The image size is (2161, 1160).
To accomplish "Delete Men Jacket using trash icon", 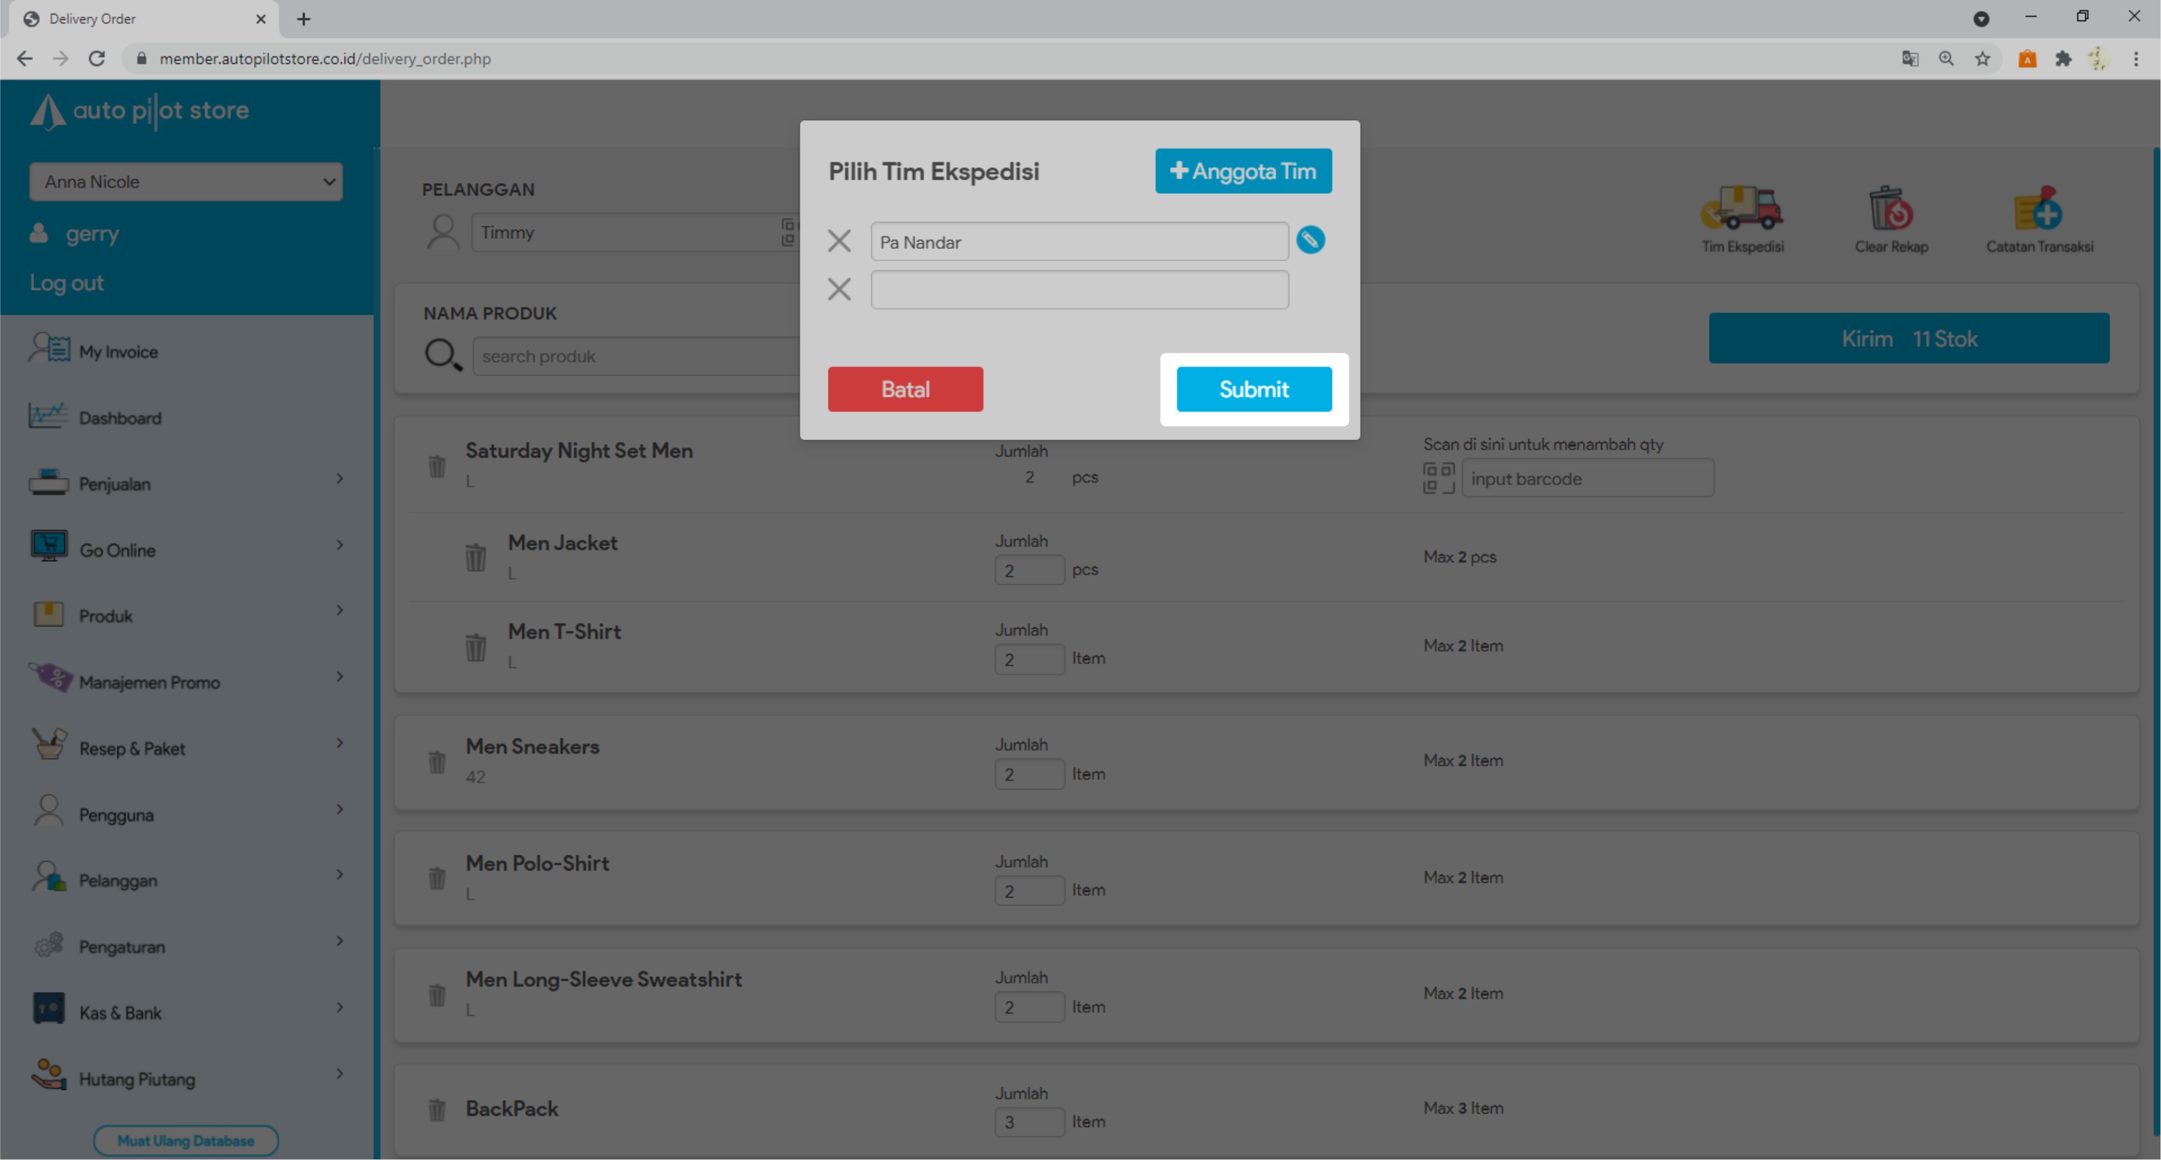I will tap(476, 557).
